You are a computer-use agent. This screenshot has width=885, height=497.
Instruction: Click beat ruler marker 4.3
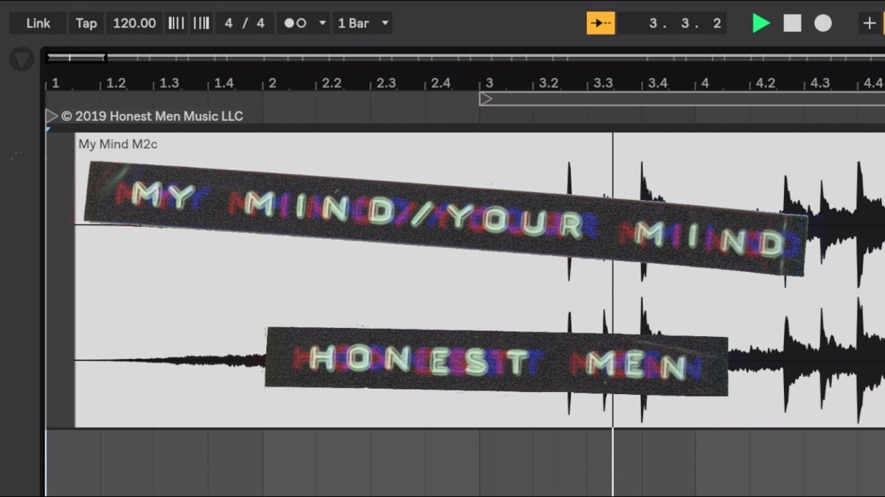(820, 84)
